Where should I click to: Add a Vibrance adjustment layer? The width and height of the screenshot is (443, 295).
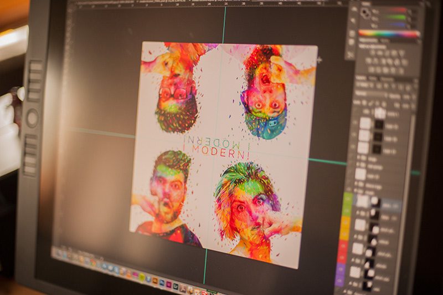click(x=401, y=53)
